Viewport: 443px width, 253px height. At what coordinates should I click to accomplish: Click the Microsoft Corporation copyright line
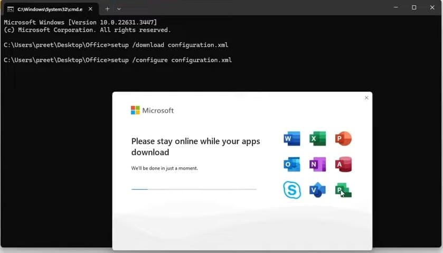pos(87,30)
